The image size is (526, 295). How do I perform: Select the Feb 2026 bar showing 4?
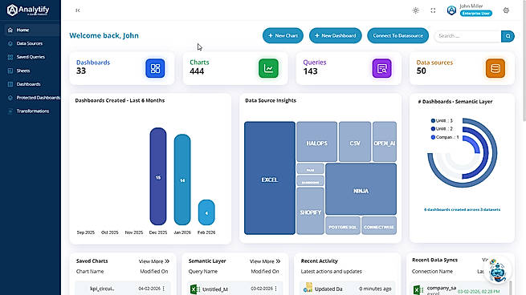(x=206, y=212)
